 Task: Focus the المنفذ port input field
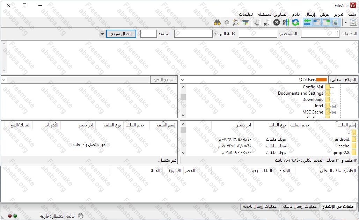click(x=148, y=34)
